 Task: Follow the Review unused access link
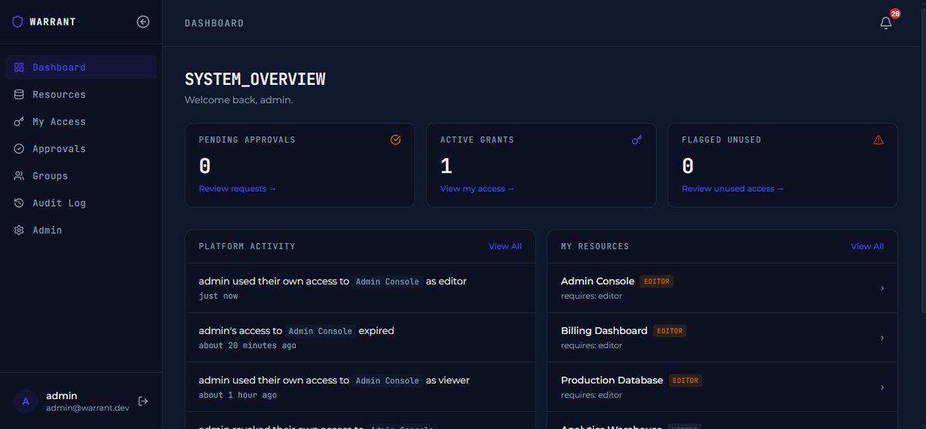732,188
